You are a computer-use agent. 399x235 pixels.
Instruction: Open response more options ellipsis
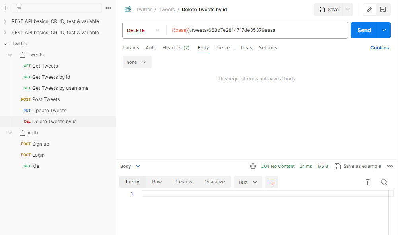click(x=390, y=166)
